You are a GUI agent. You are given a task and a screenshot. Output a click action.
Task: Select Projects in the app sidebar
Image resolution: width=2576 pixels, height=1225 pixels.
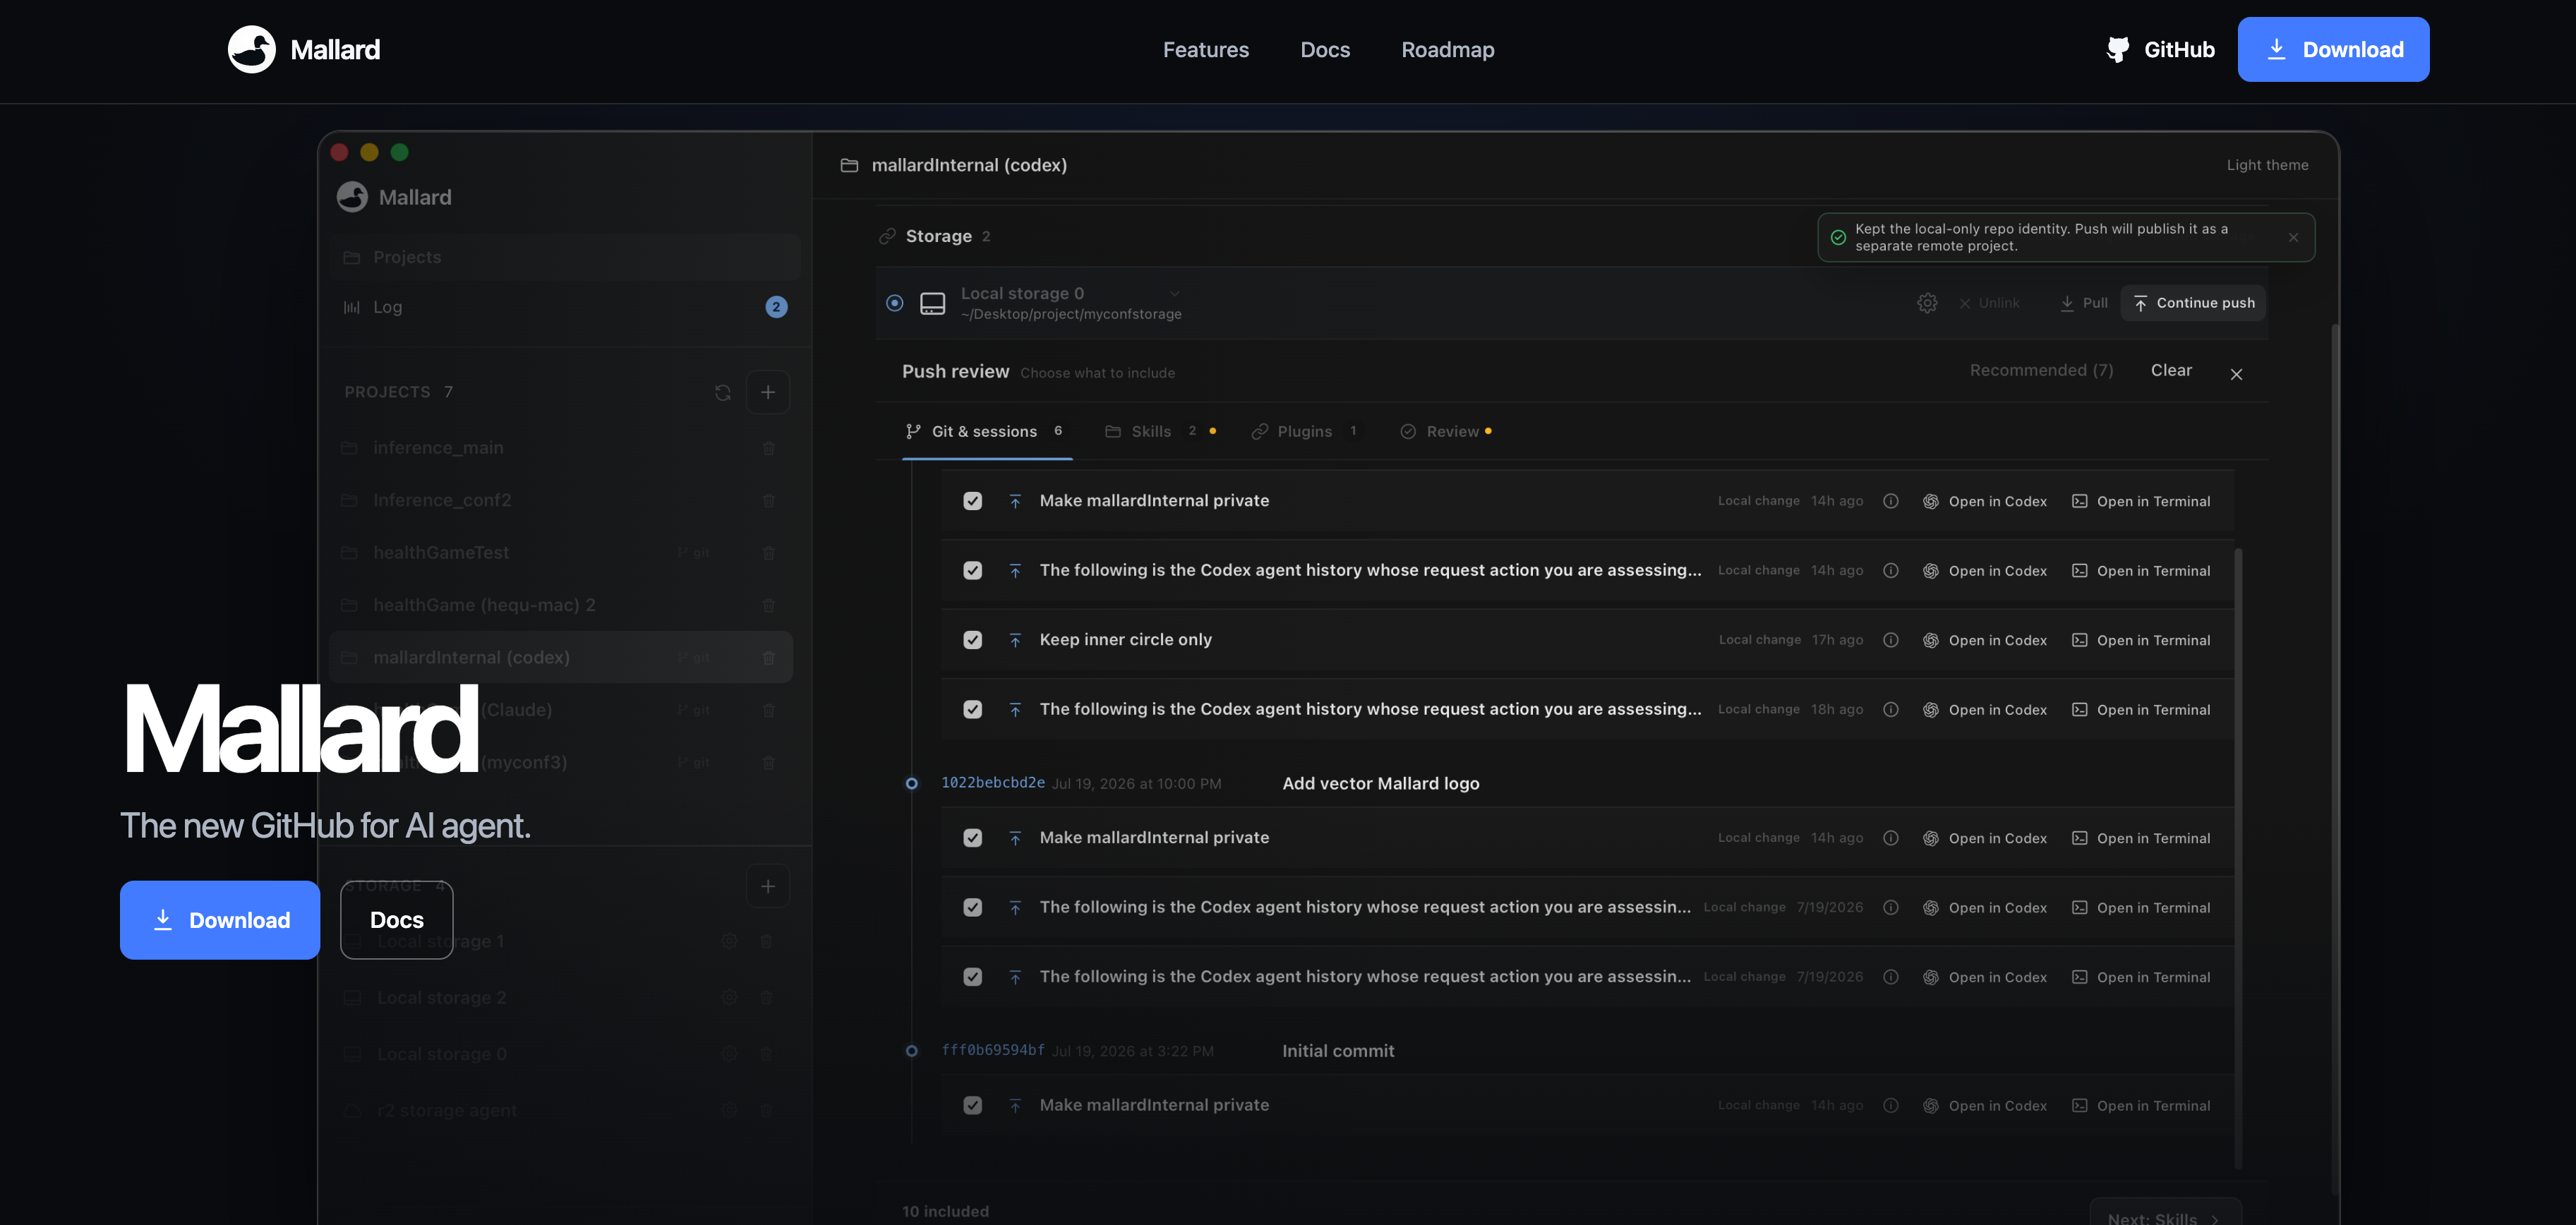click(x=564, y=257)
